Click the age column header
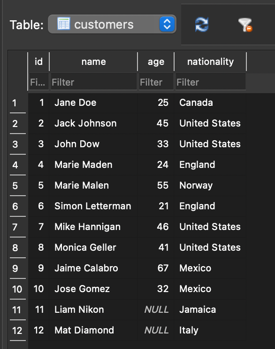 [x=156, y=62]
